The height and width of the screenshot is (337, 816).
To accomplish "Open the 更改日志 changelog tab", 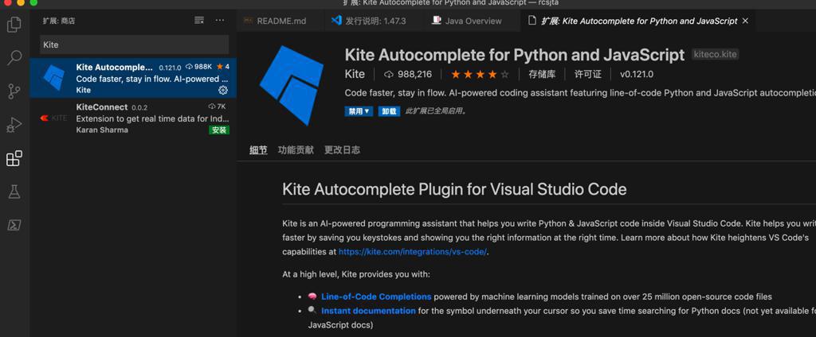I will (342, 150).
